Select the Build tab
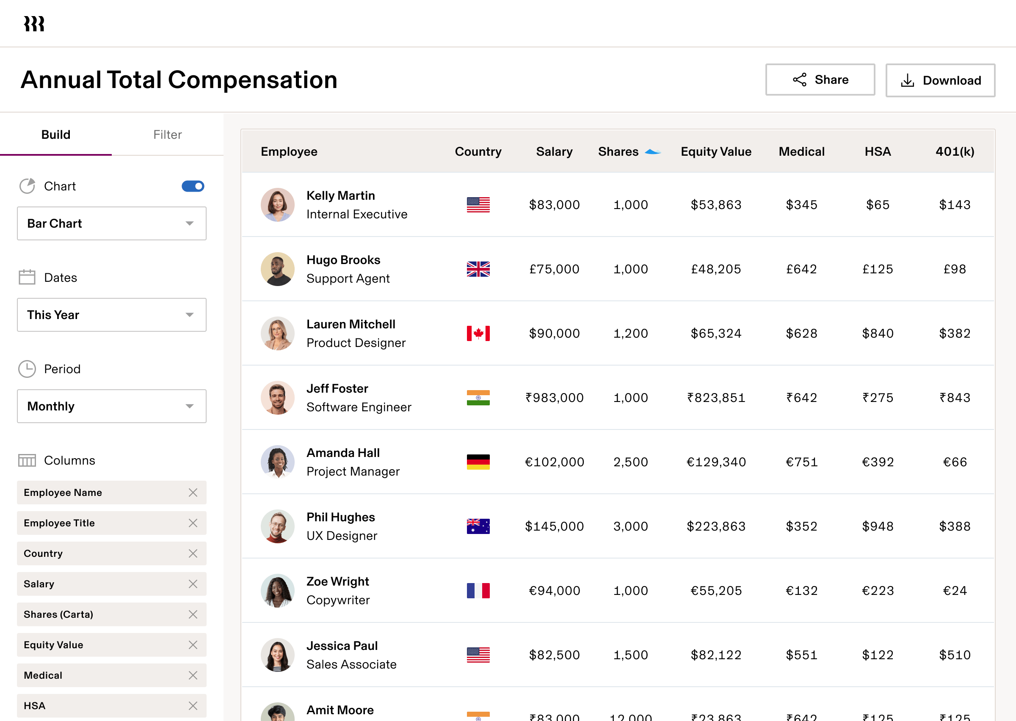The image size is (1016, 721). pyautogui.click(x=56, y=135)
